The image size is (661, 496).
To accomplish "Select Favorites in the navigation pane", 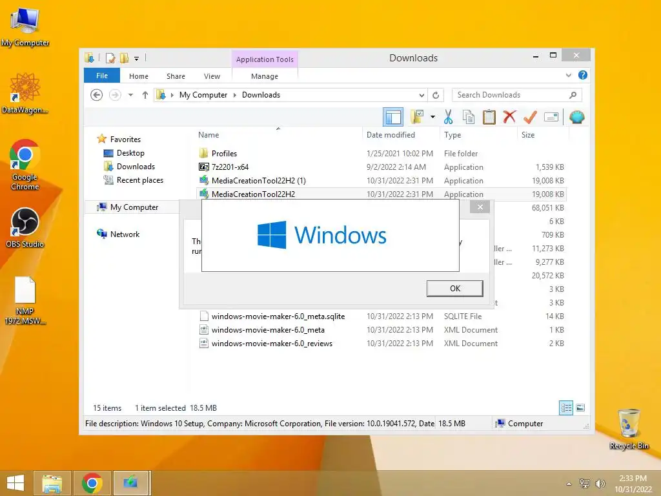I will tap(125, 139).
